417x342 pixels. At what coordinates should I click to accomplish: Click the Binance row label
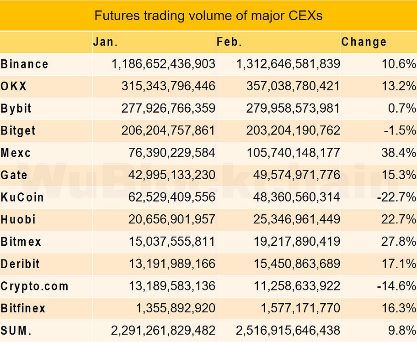tap(25, 64)
